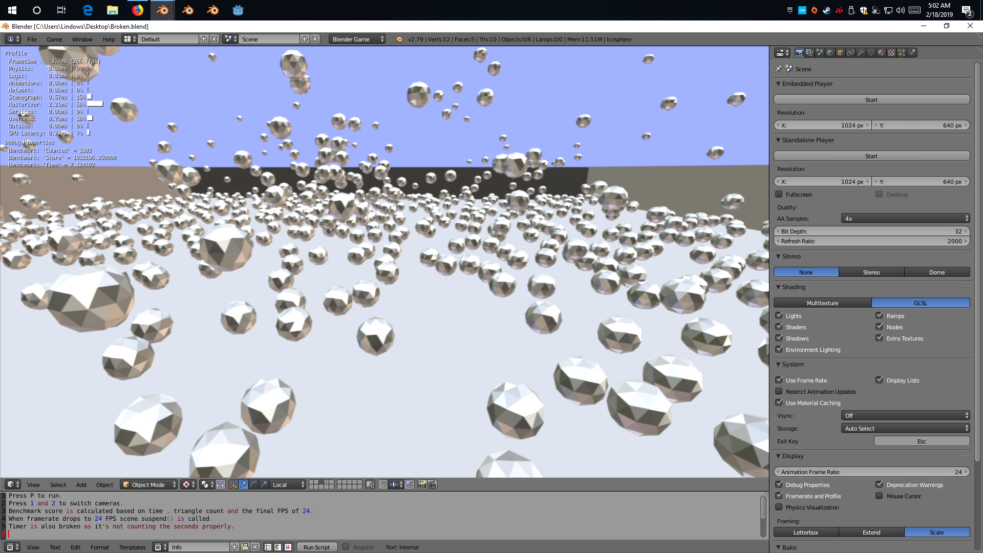Open the Object properties cube icon
The width and height of the screenshot is (983, 553).
pyautogui.click(x=840, y=53)
